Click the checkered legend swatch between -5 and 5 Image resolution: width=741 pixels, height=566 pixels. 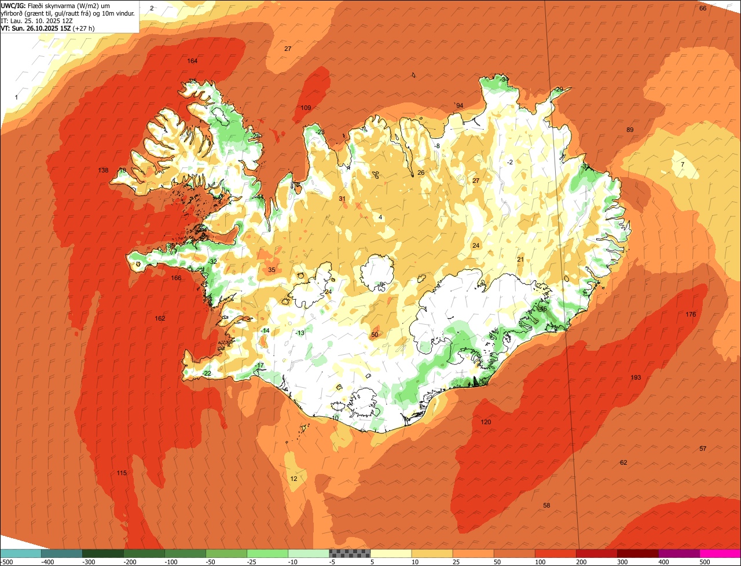click(x=350, y=553)
